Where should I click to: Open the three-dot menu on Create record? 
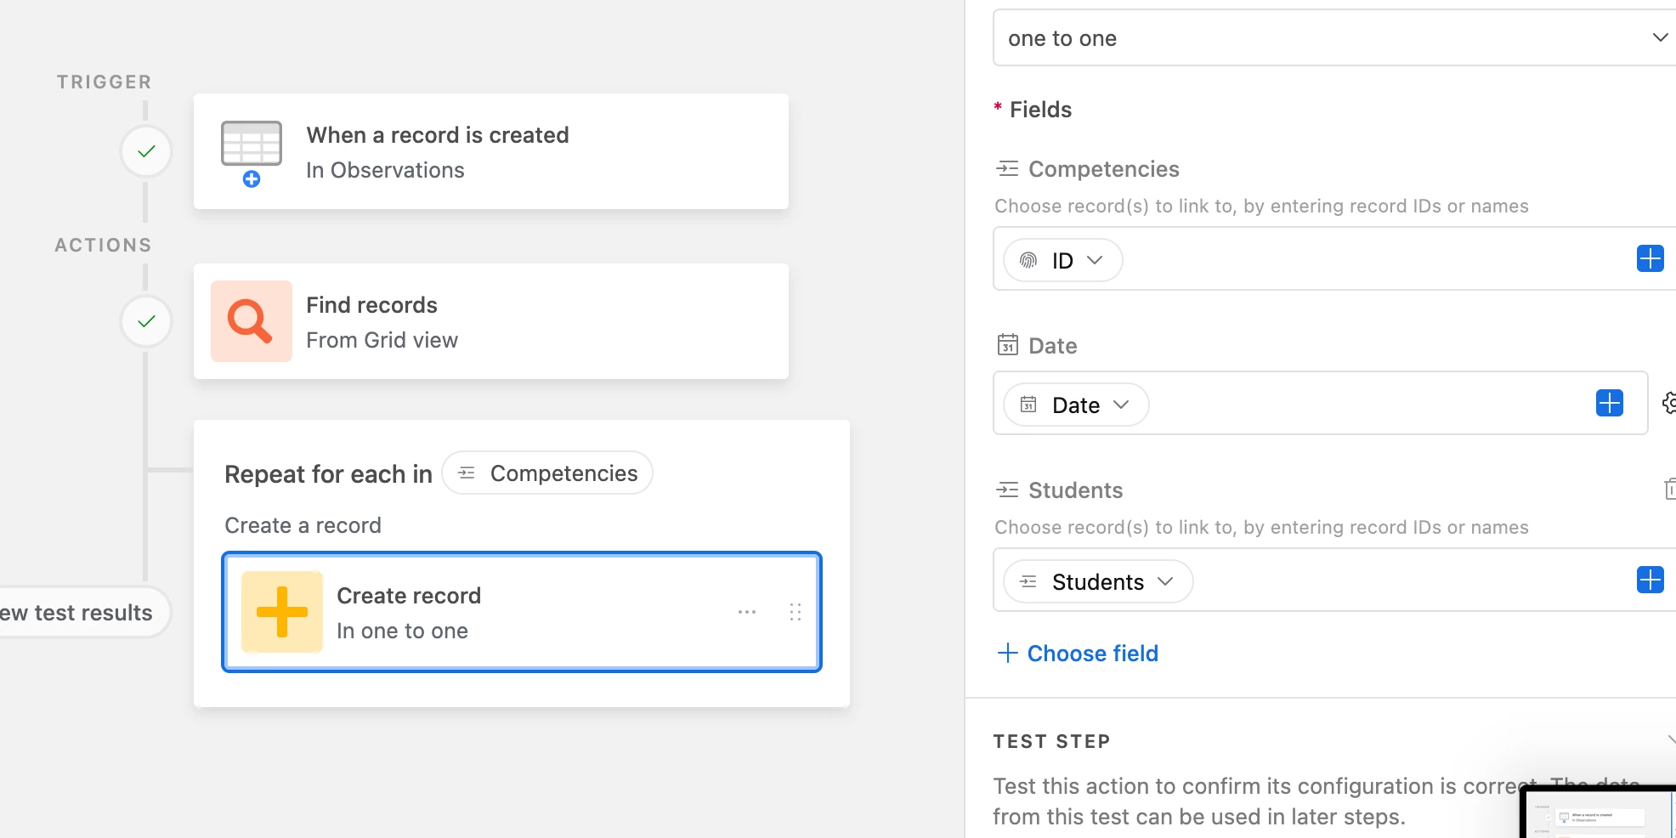[x=747, y=612]
